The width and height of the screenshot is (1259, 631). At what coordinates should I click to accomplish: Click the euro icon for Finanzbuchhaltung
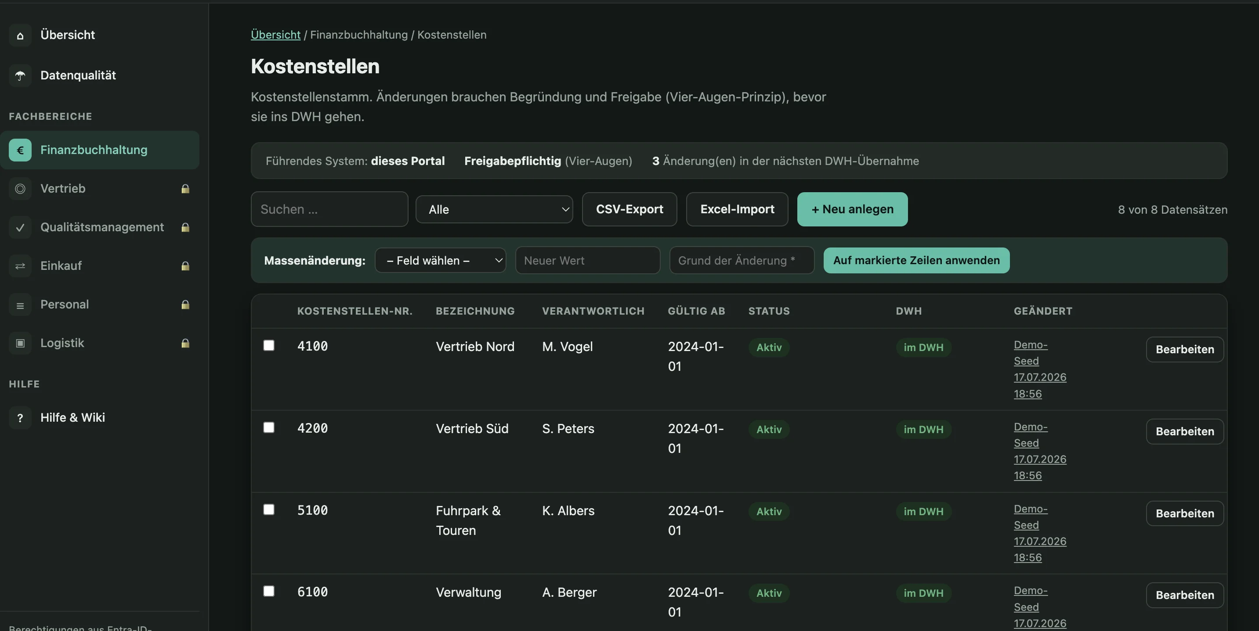click(20, 150)
